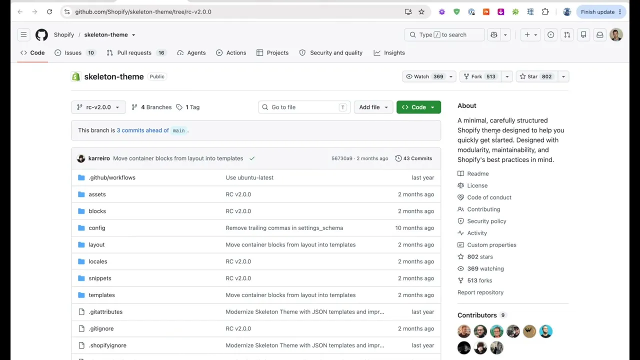Click the commit status checkmark icon

(x=252, y=158)
